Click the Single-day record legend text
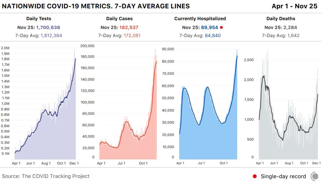Image resolution: width=322 pixels, height=183 pixels. pyautogui.click(x=284, y=176)
